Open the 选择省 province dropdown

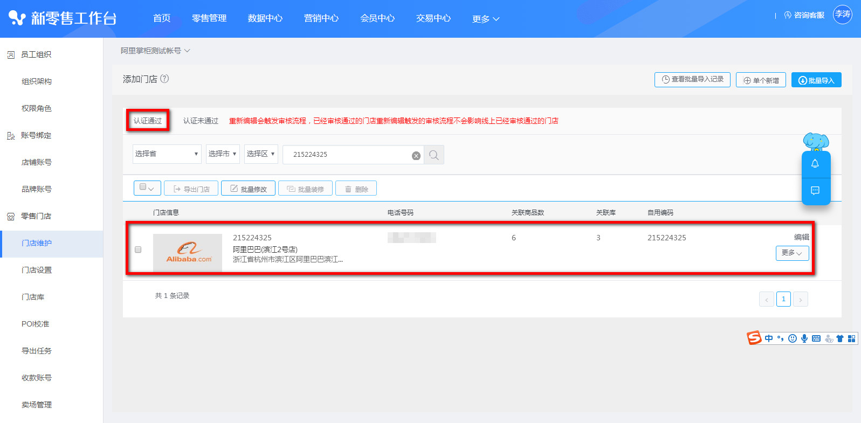pyautogui.click(x=167, y=154)
